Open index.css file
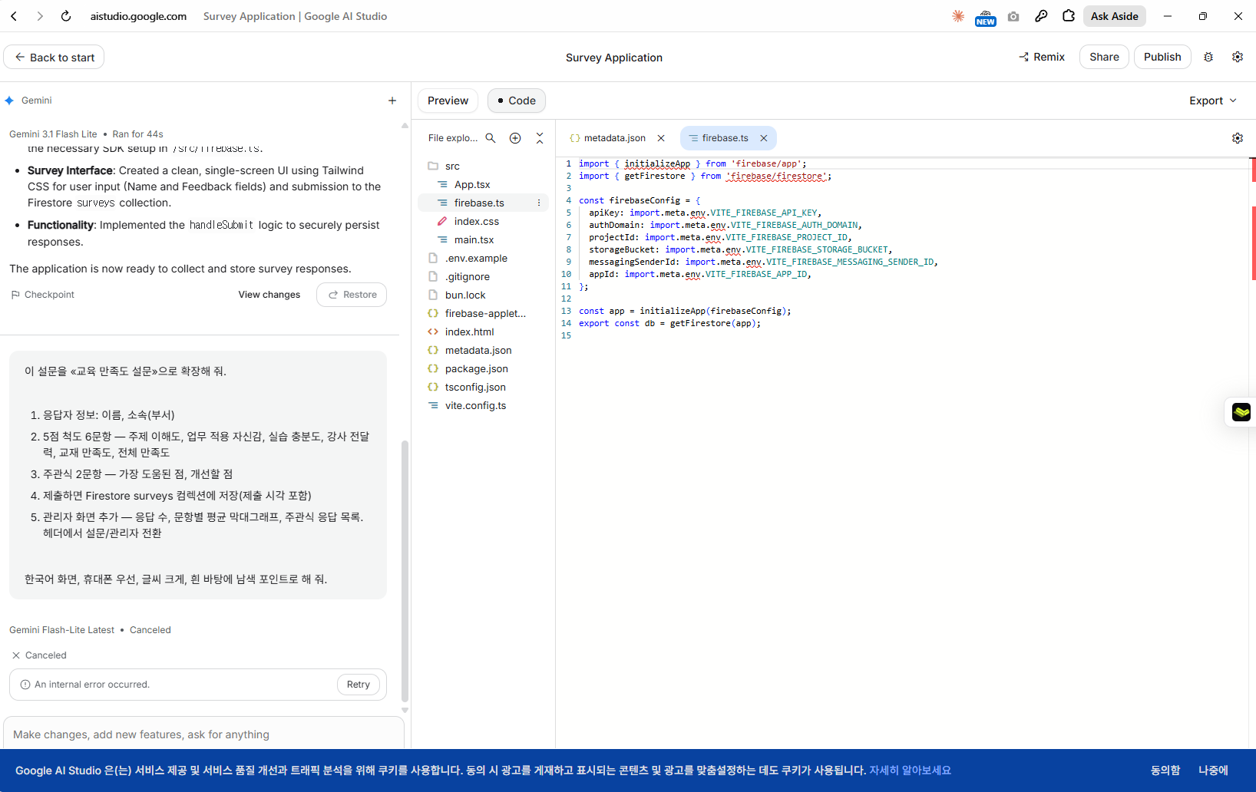Screen dimensions: 1256x792 484,221
